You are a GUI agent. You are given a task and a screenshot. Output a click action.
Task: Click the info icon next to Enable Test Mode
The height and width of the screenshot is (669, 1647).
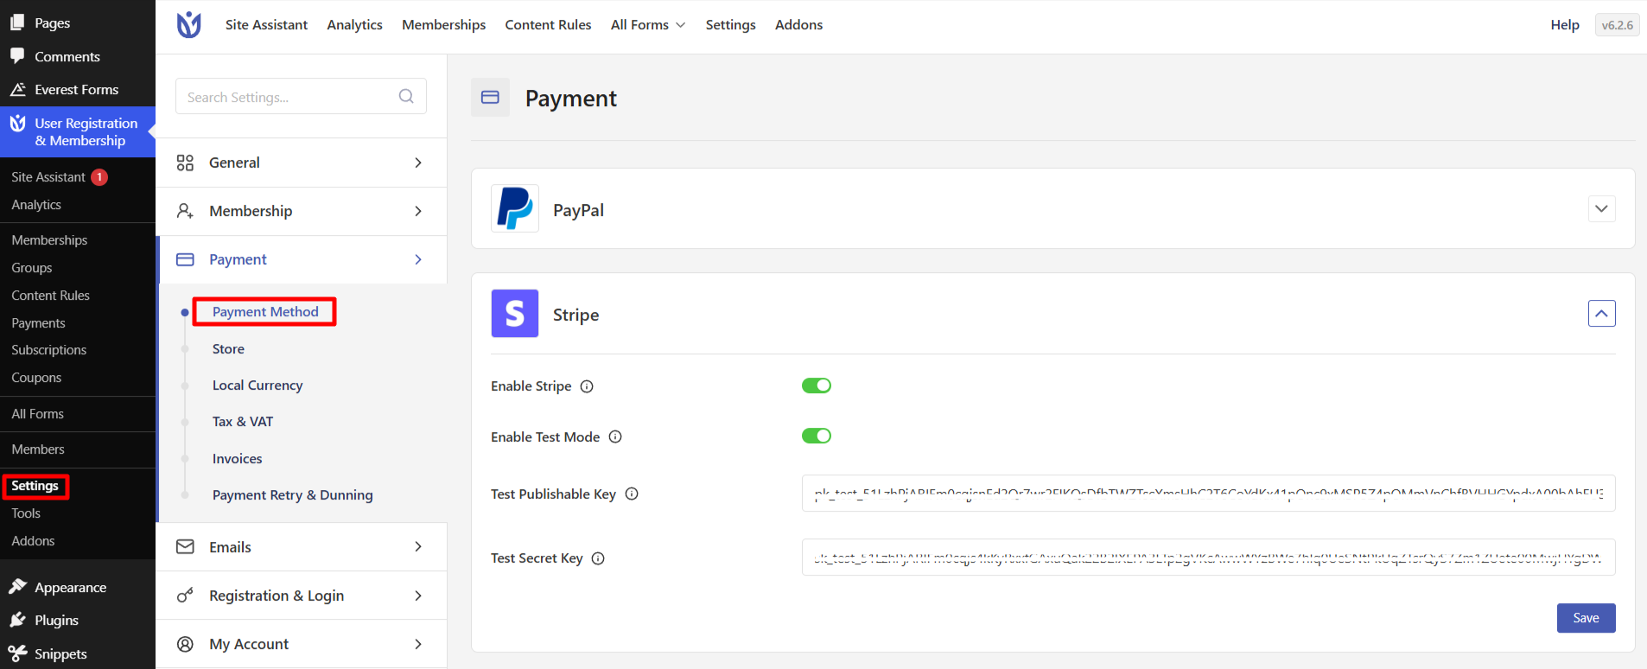pyautogui.click(x=615, y=436)
